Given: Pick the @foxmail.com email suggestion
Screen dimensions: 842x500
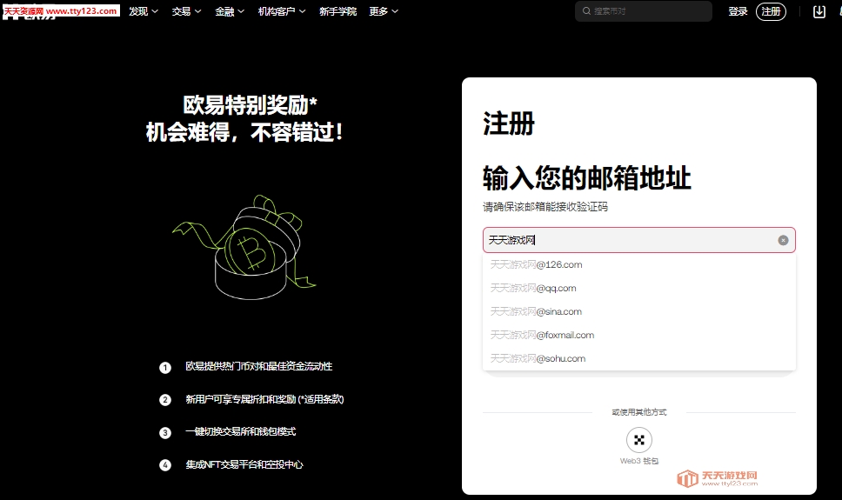Looking at the screenshot, I should tap(639, 335).
